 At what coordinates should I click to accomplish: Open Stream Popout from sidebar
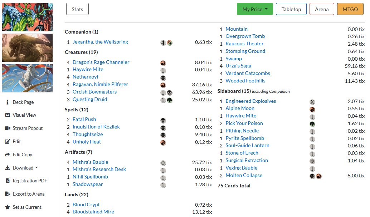point(28,128)
